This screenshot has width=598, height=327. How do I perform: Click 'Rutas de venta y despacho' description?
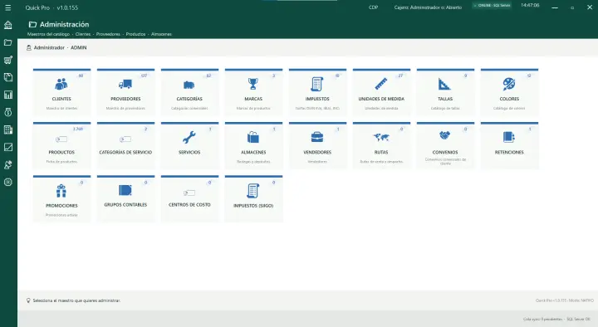point(381,162)
